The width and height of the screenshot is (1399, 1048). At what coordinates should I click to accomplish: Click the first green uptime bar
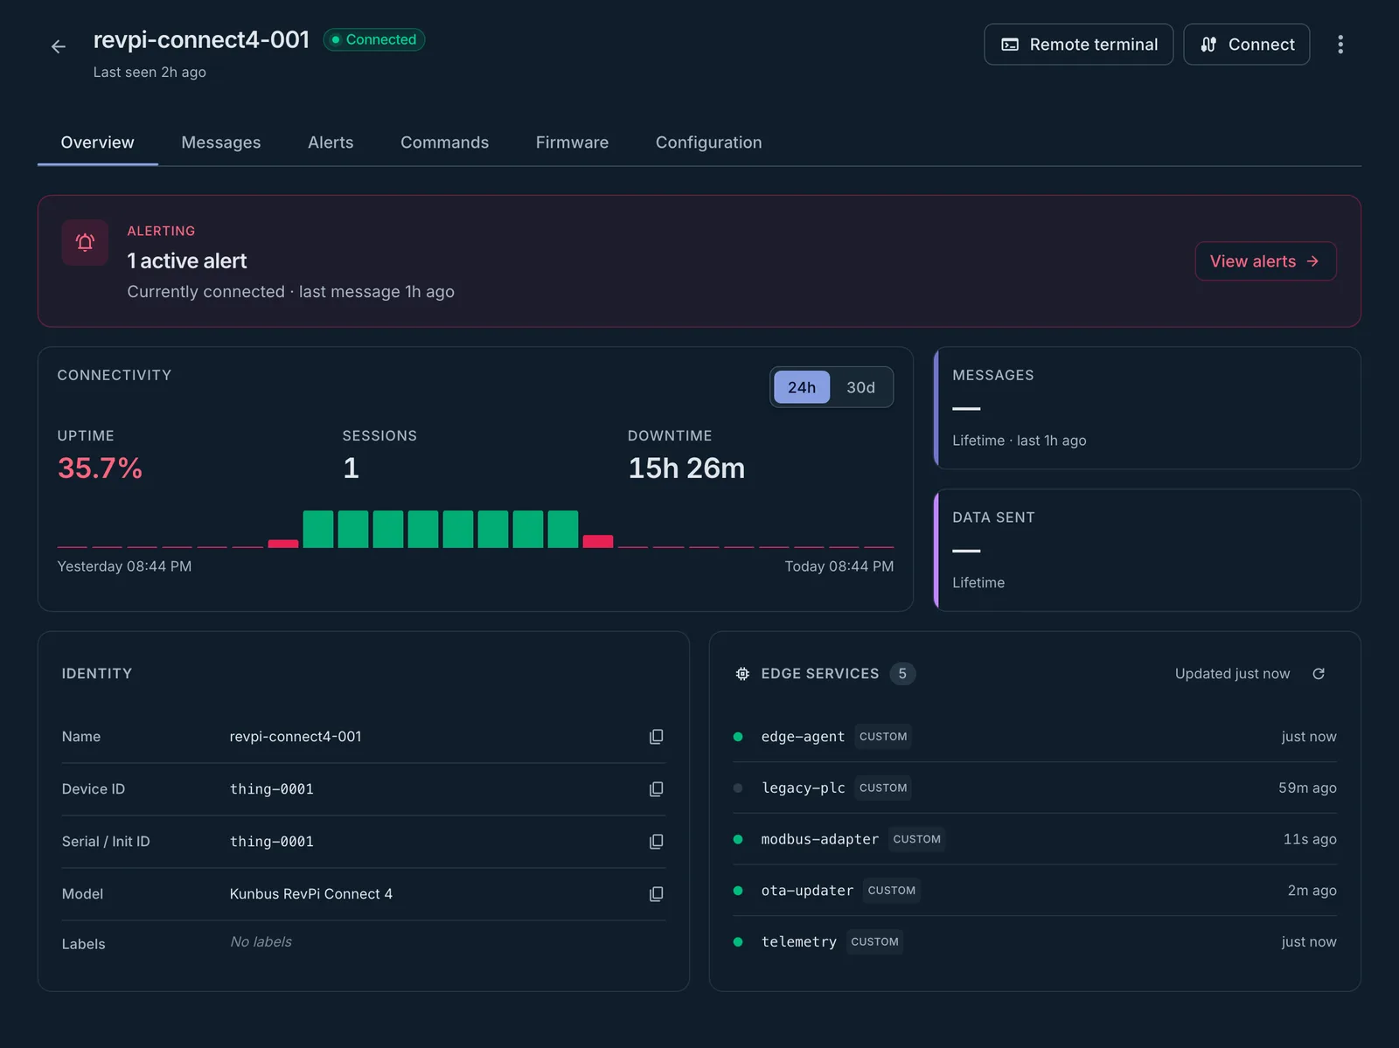click(318, 529)
